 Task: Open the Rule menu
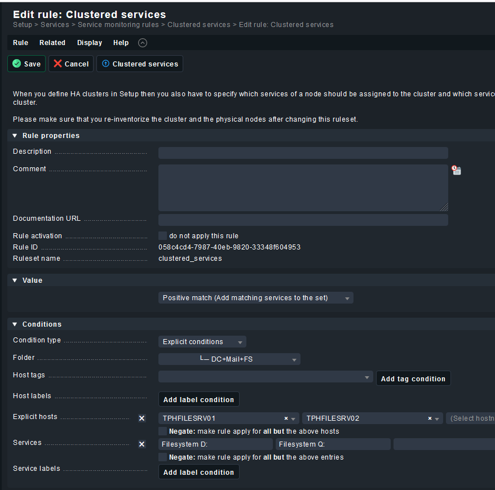(20, 42)
